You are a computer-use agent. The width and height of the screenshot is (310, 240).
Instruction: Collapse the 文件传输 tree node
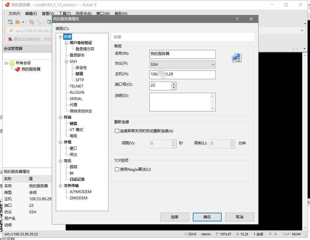[60, 186]
